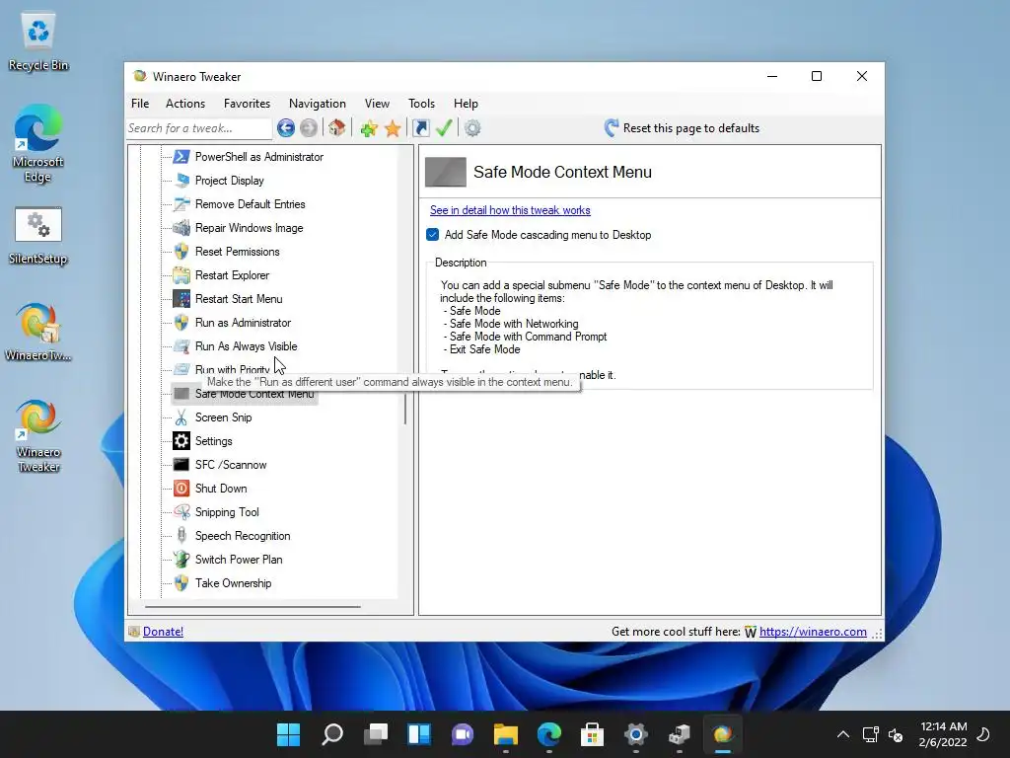
Task: Click Reset this page to defaults
Action: pos(683,128)
